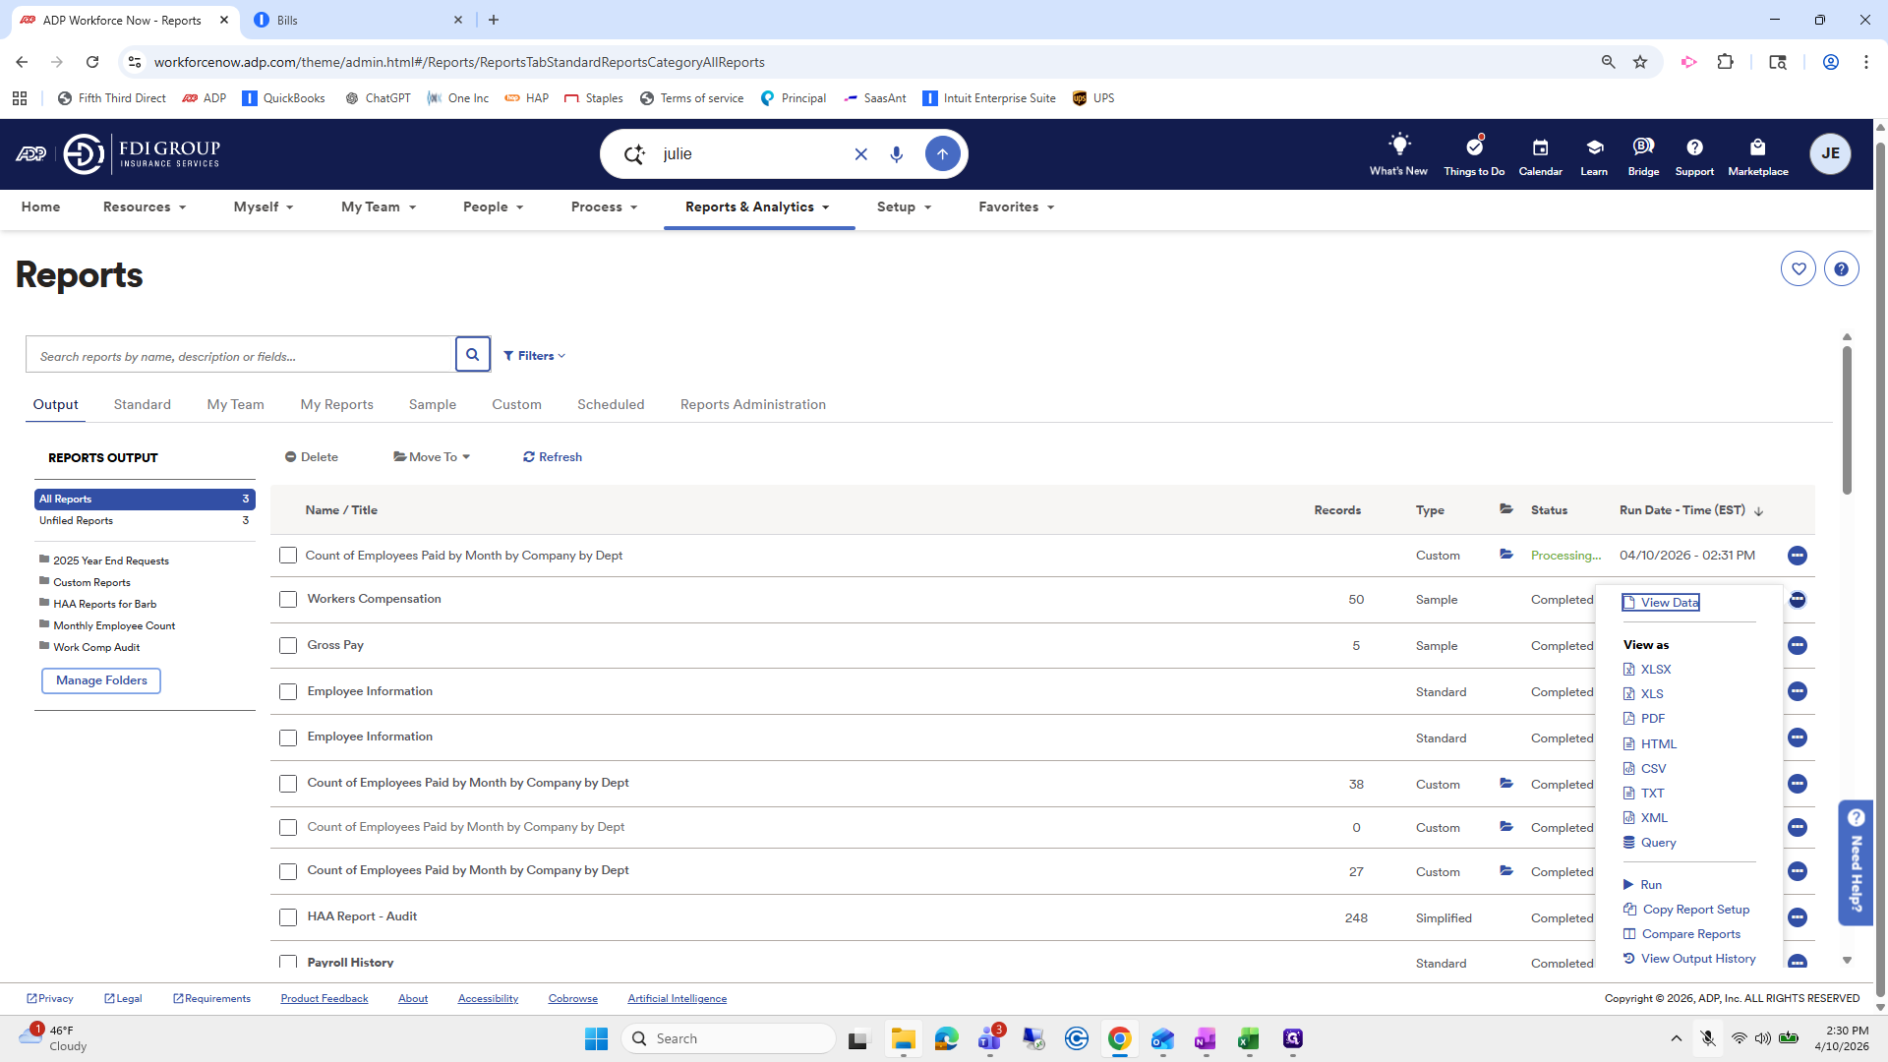Image resolution: width=1888 pixels, height=1062 pixels.
Task: Click the Refresh link
Action: [552, 457]
